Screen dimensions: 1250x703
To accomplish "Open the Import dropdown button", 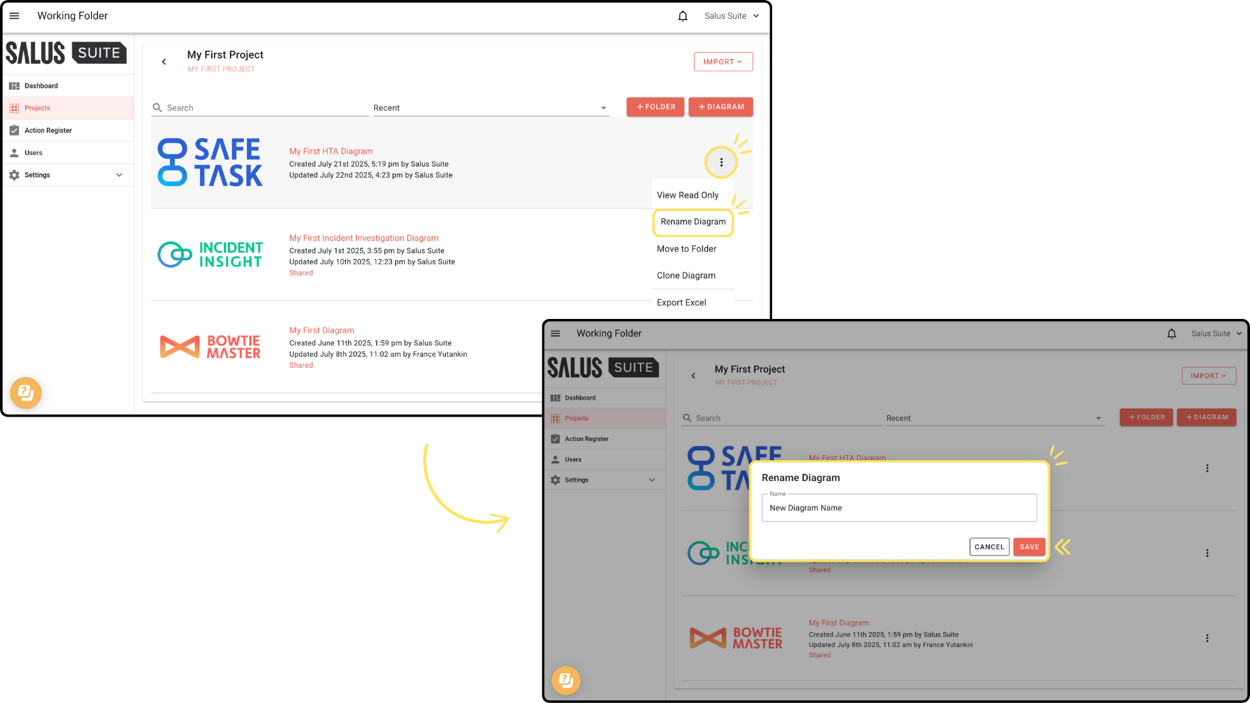I will point(723,62).
